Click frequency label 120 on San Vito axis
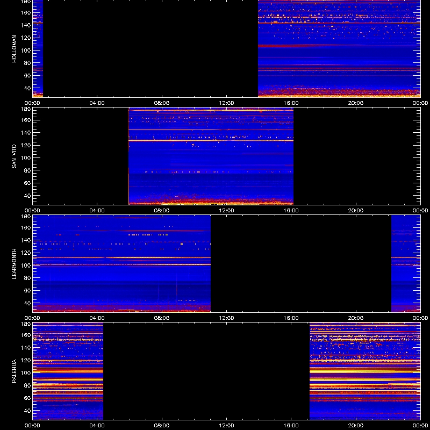 [27, 145]
